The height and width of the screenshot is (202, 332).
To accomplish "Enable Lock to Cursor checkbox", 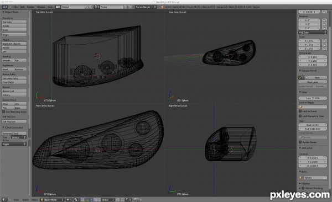I will (300, 111).
